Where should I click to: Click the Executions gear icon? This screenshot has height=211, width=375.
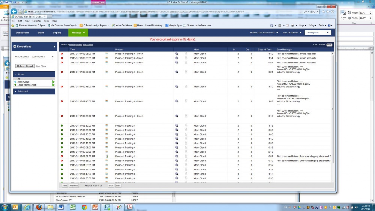point(15,47)
